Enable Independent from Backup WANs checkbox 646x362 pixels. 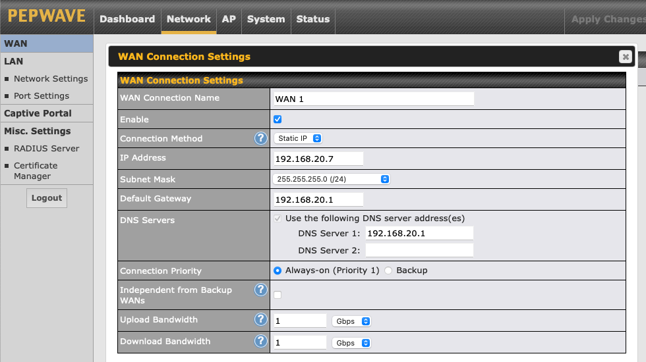pyautogui.click(x=278, y=295)
